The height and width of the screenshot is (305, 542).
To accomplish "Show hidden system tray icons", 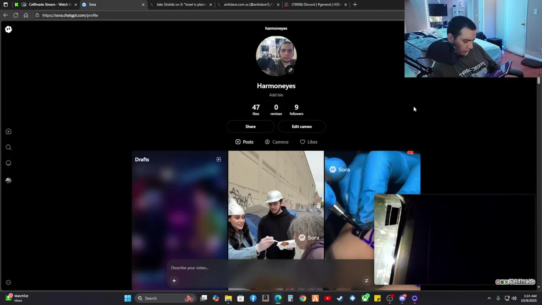I will tap(489, 298).
